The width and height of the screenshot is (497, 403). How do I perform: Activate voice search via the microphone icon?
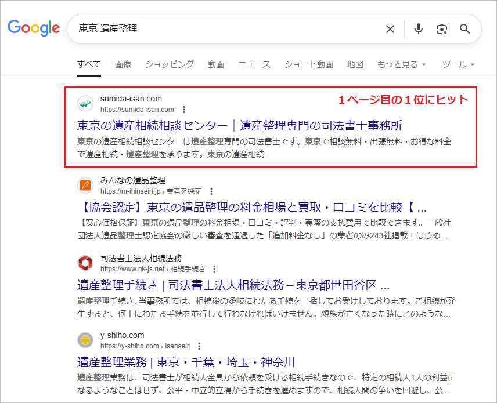click(419, 29)
